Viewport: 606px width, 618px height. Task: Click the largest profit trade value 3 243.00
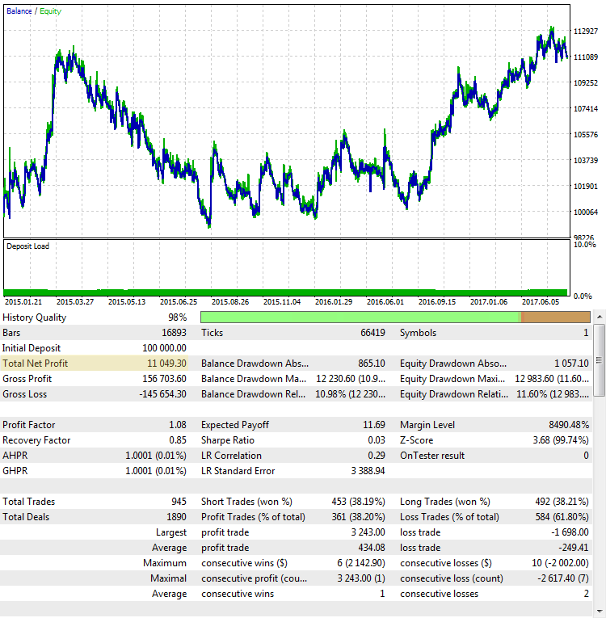coord(368,532)
